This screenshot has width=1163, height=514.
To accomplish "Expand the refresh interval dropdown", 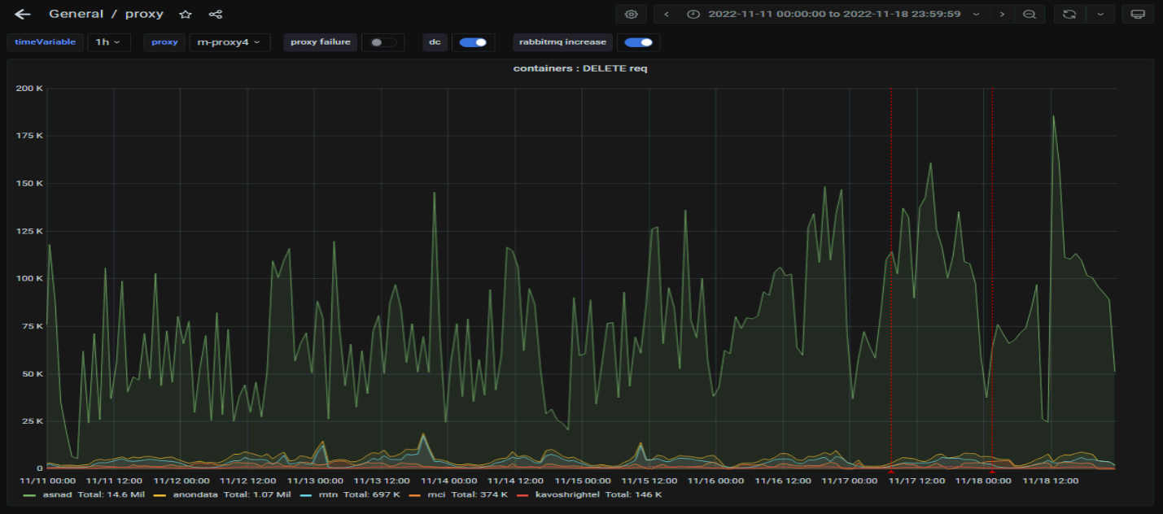I will (x=1100, y=15).
